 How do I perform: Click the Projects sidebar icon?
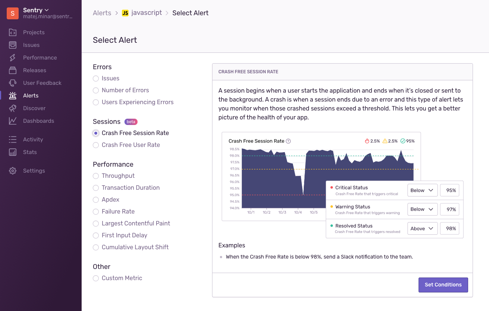coord(13,32)
